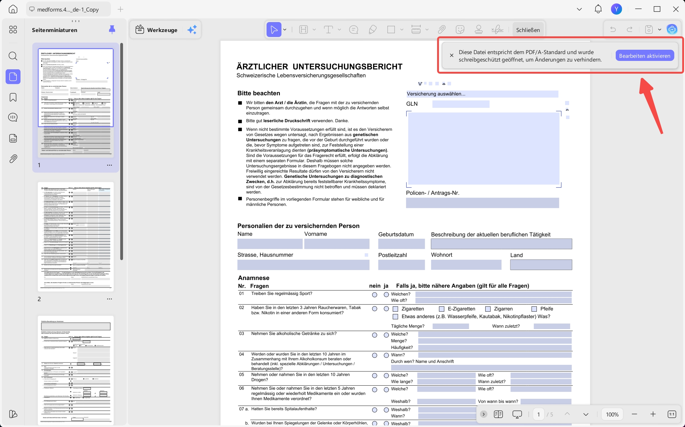Open the bookmarks panel icon
Image resolution: width=685 pixels, height=427 pixels.
[13, 97]
